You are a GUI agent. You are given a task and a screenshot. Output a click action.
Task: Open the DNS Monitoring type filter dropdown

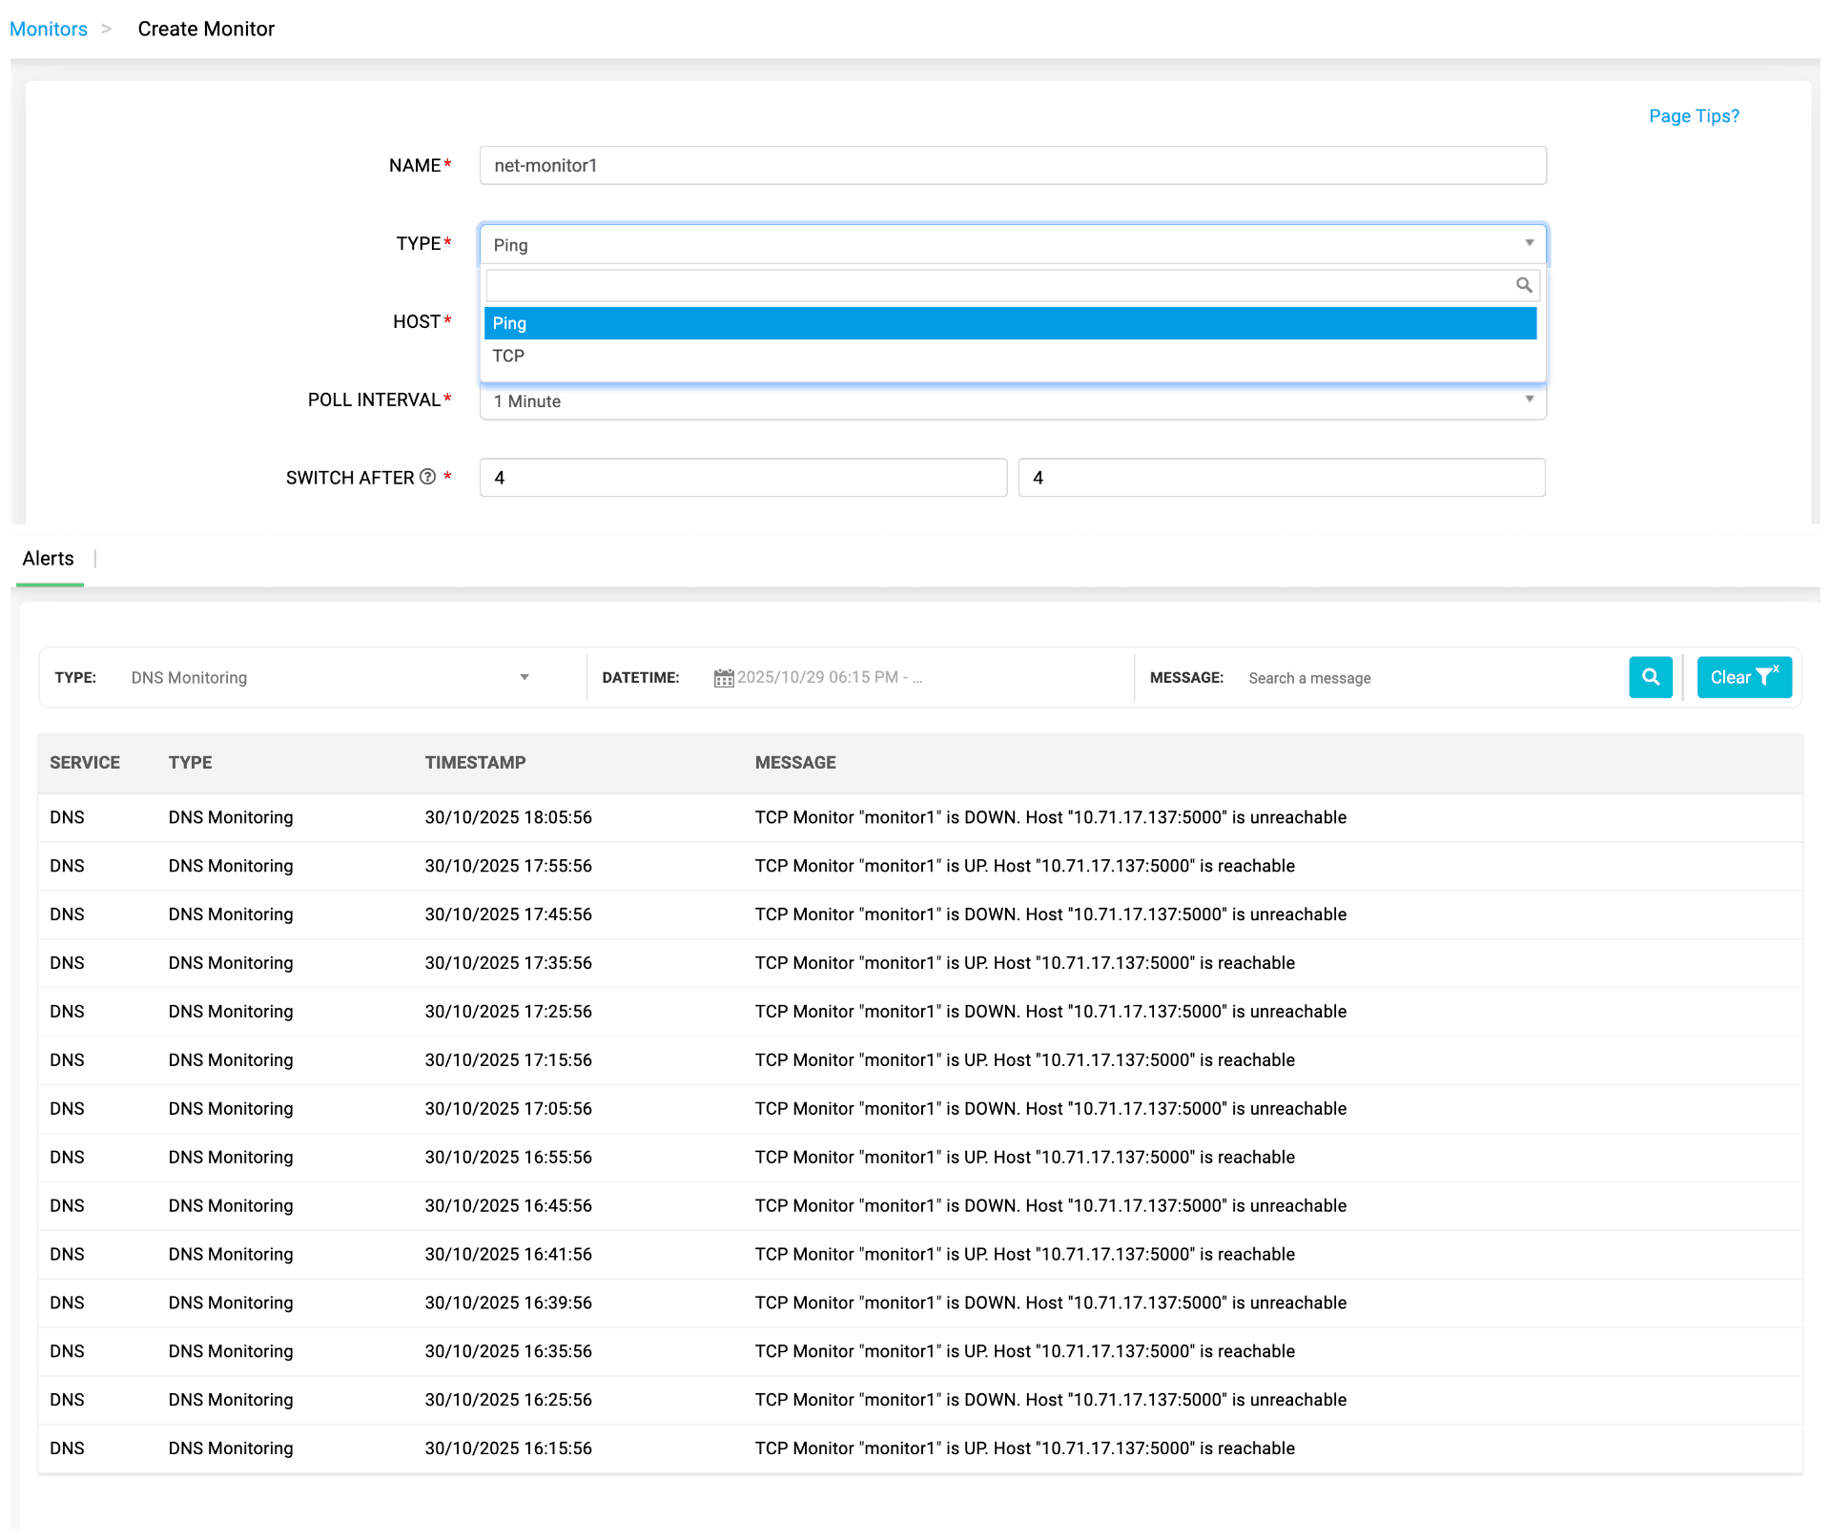pyautogui.click(x=324, y=677)
